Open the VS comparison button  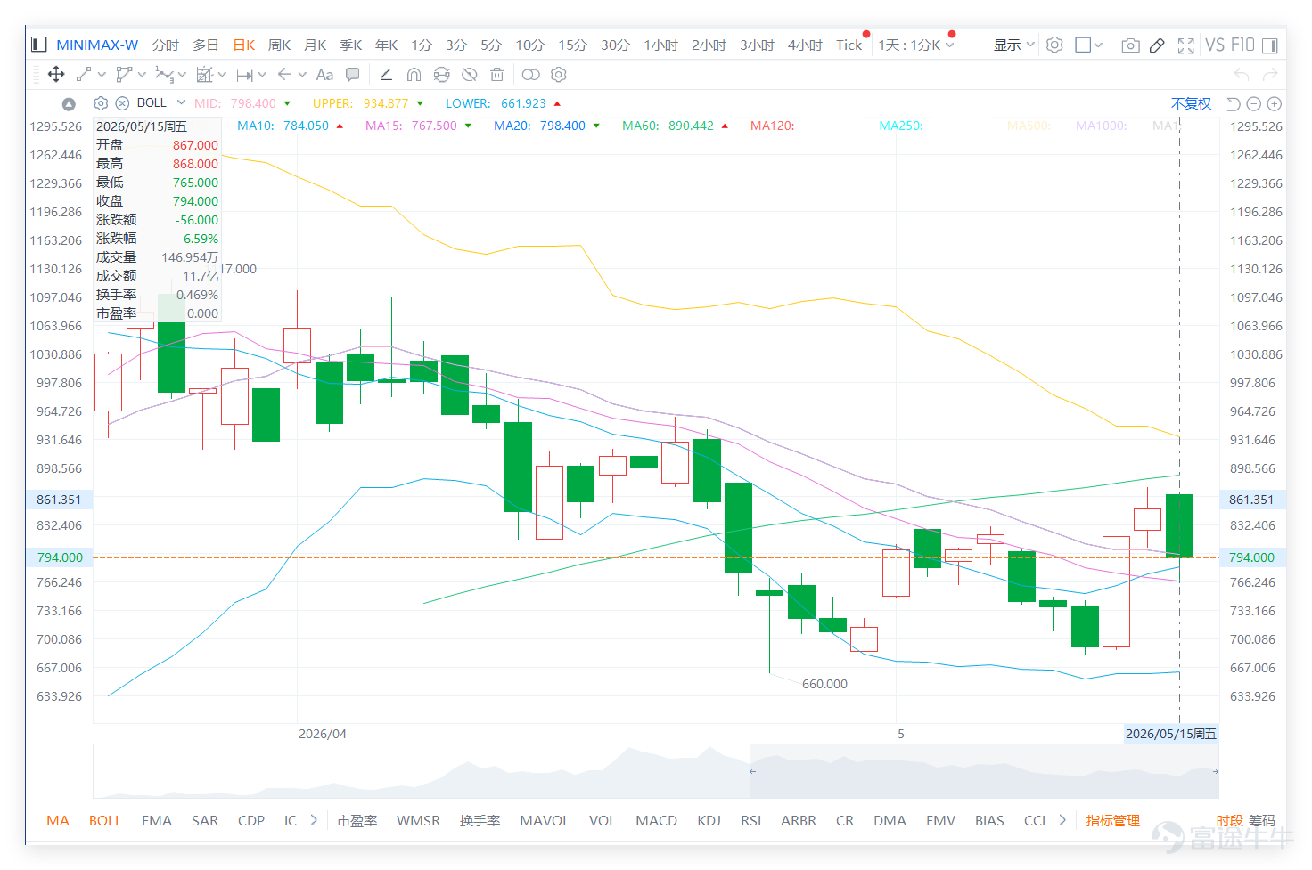(1215, 45)
